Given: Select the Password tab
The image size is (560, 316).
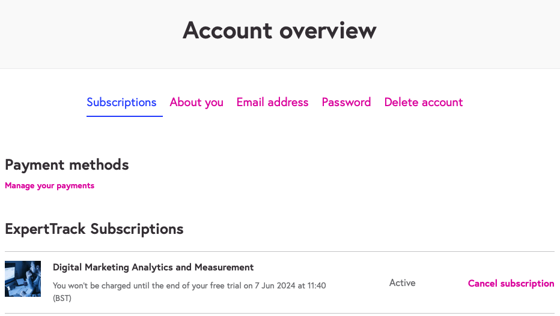Looking at the screenshot, I should click(346, 102).
